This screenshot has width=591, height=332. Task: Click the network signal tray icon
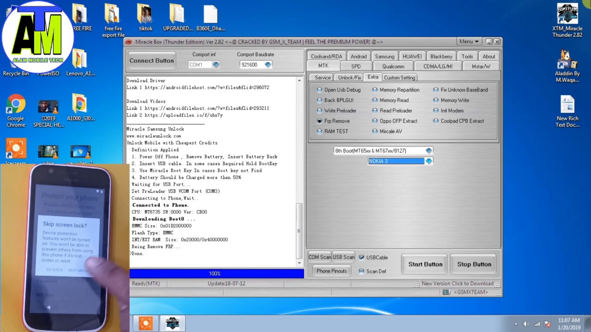click(537, 324)
